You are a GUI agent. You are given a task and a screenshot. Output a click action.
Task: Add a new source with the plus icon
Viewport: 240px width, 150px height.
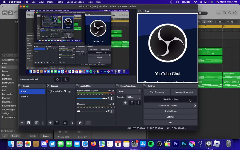[50, 123]
